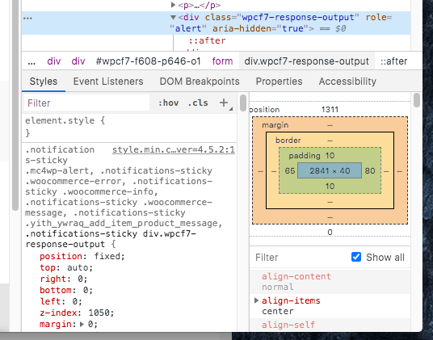Click the box model content size 2841 × 40
The width and height of the screenshot is (433, 340).
pos(330,171)
